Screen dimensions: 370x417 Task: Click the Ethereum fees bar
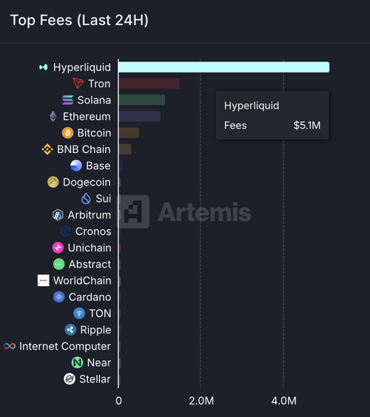(140, 117)
